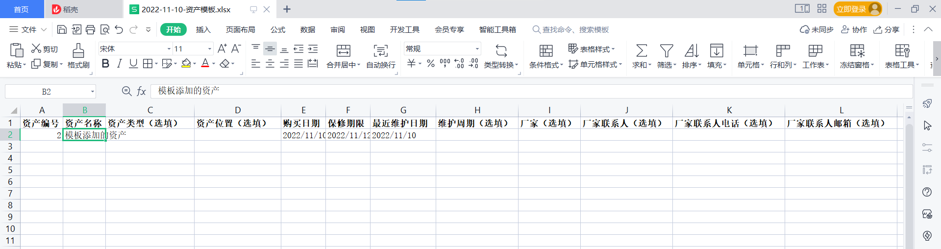Image resolution: width=941 pixels, height=249 pixels.
Task: Decrease font size with A- icon
Action: pyautogui.click(x=236, y=49)
